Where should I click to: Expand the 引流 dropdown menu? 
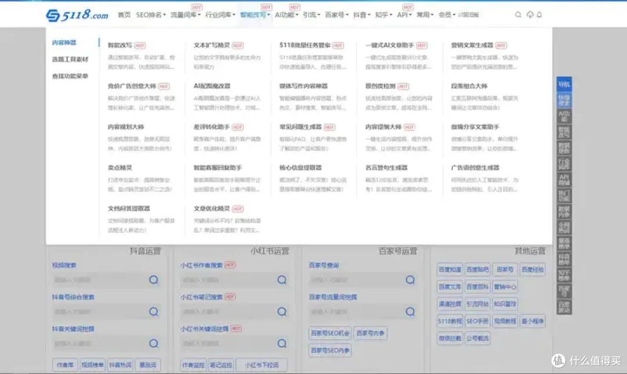[312, 15]
